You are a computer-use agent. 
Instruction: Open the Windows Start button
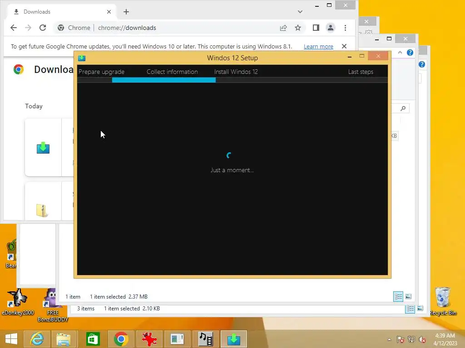[11, 339]
